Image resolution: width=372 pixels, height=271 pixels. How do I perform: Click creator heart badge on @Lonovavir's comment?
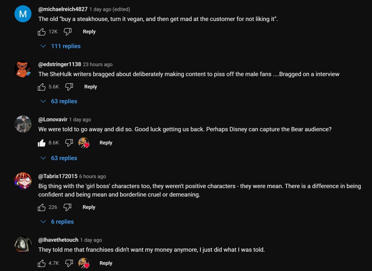coord(84,143)
